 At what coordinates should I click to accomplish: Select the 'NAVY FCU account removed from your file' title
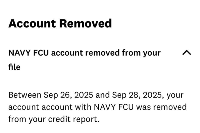[x=84, y=53]
